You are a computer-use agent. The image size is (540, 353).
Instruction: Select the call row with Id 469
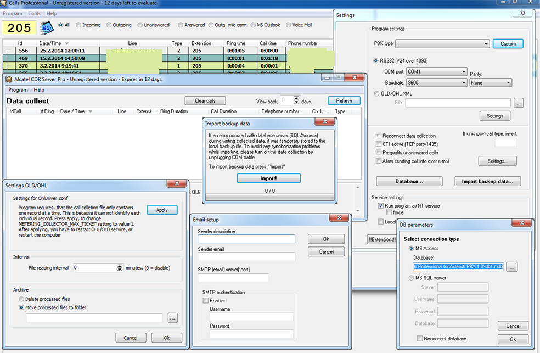click(168, 58)
